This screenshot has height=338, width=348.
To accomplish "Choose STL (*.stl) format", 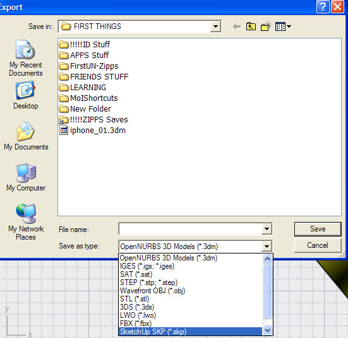I will point(191,299).
